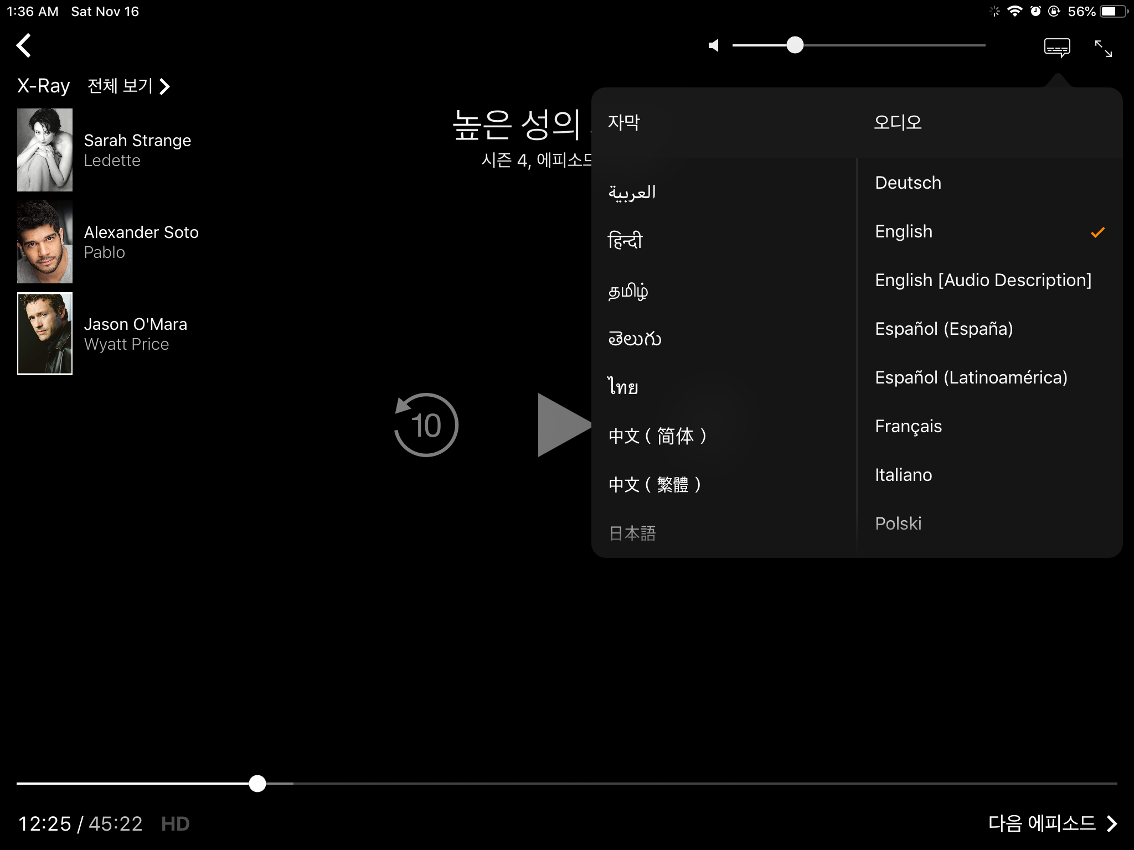Image resolution: width=1134 pixels, height=850 pixels.
Task: Select Español (Latinoamérica) audio option
Action: point(971,377)
